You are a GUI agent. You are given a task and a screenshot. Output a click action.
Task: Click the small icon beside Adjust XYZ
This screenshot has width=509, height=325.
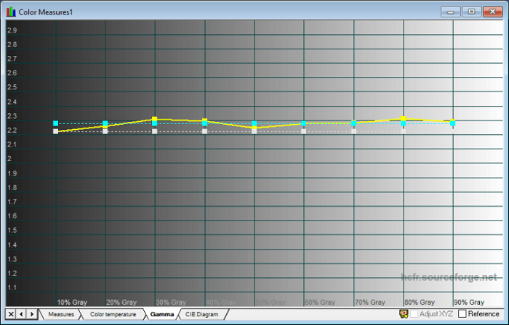click(404, 314)
